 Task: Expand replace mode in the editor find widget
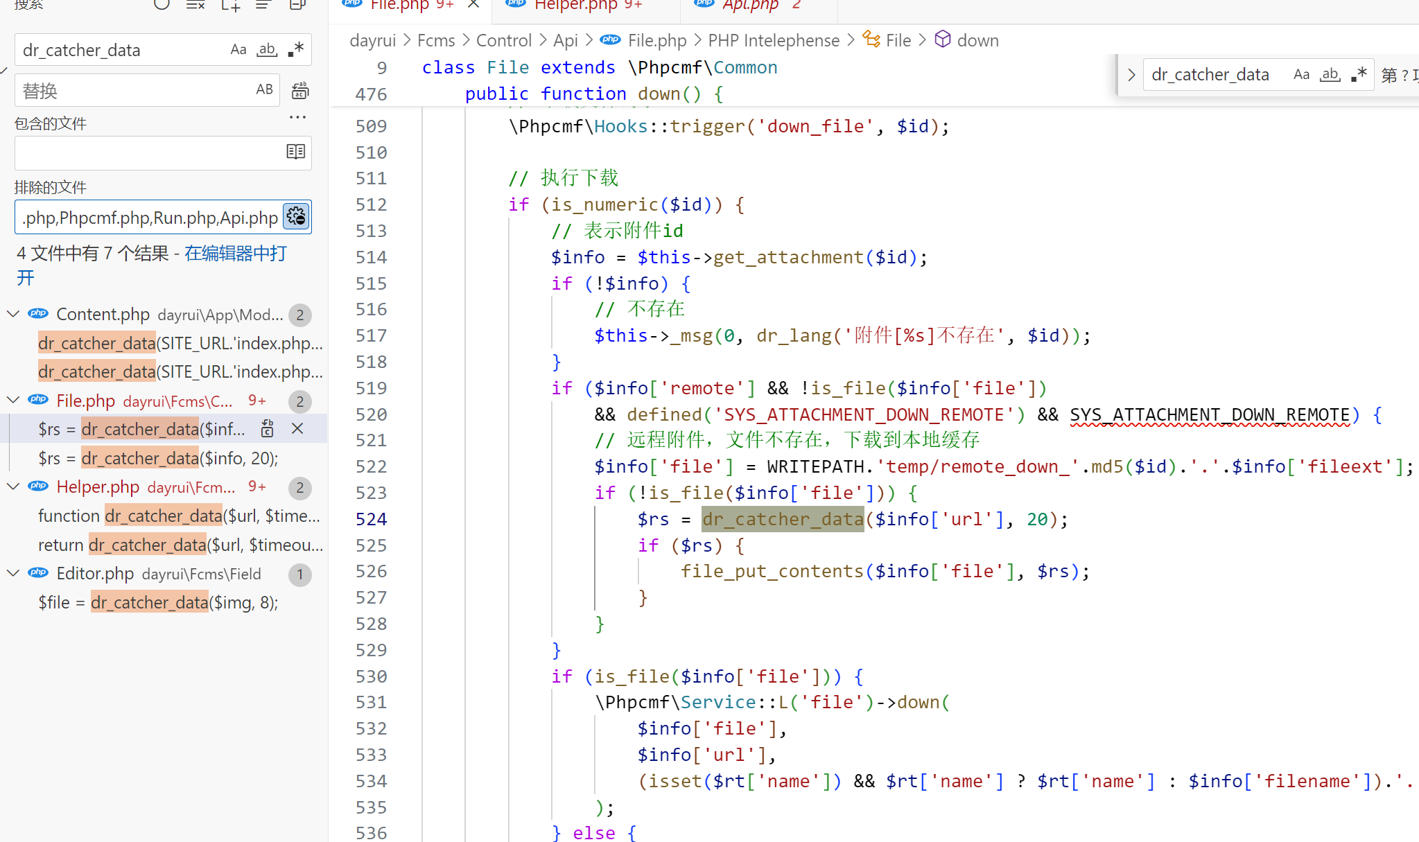pos(1131,74)
